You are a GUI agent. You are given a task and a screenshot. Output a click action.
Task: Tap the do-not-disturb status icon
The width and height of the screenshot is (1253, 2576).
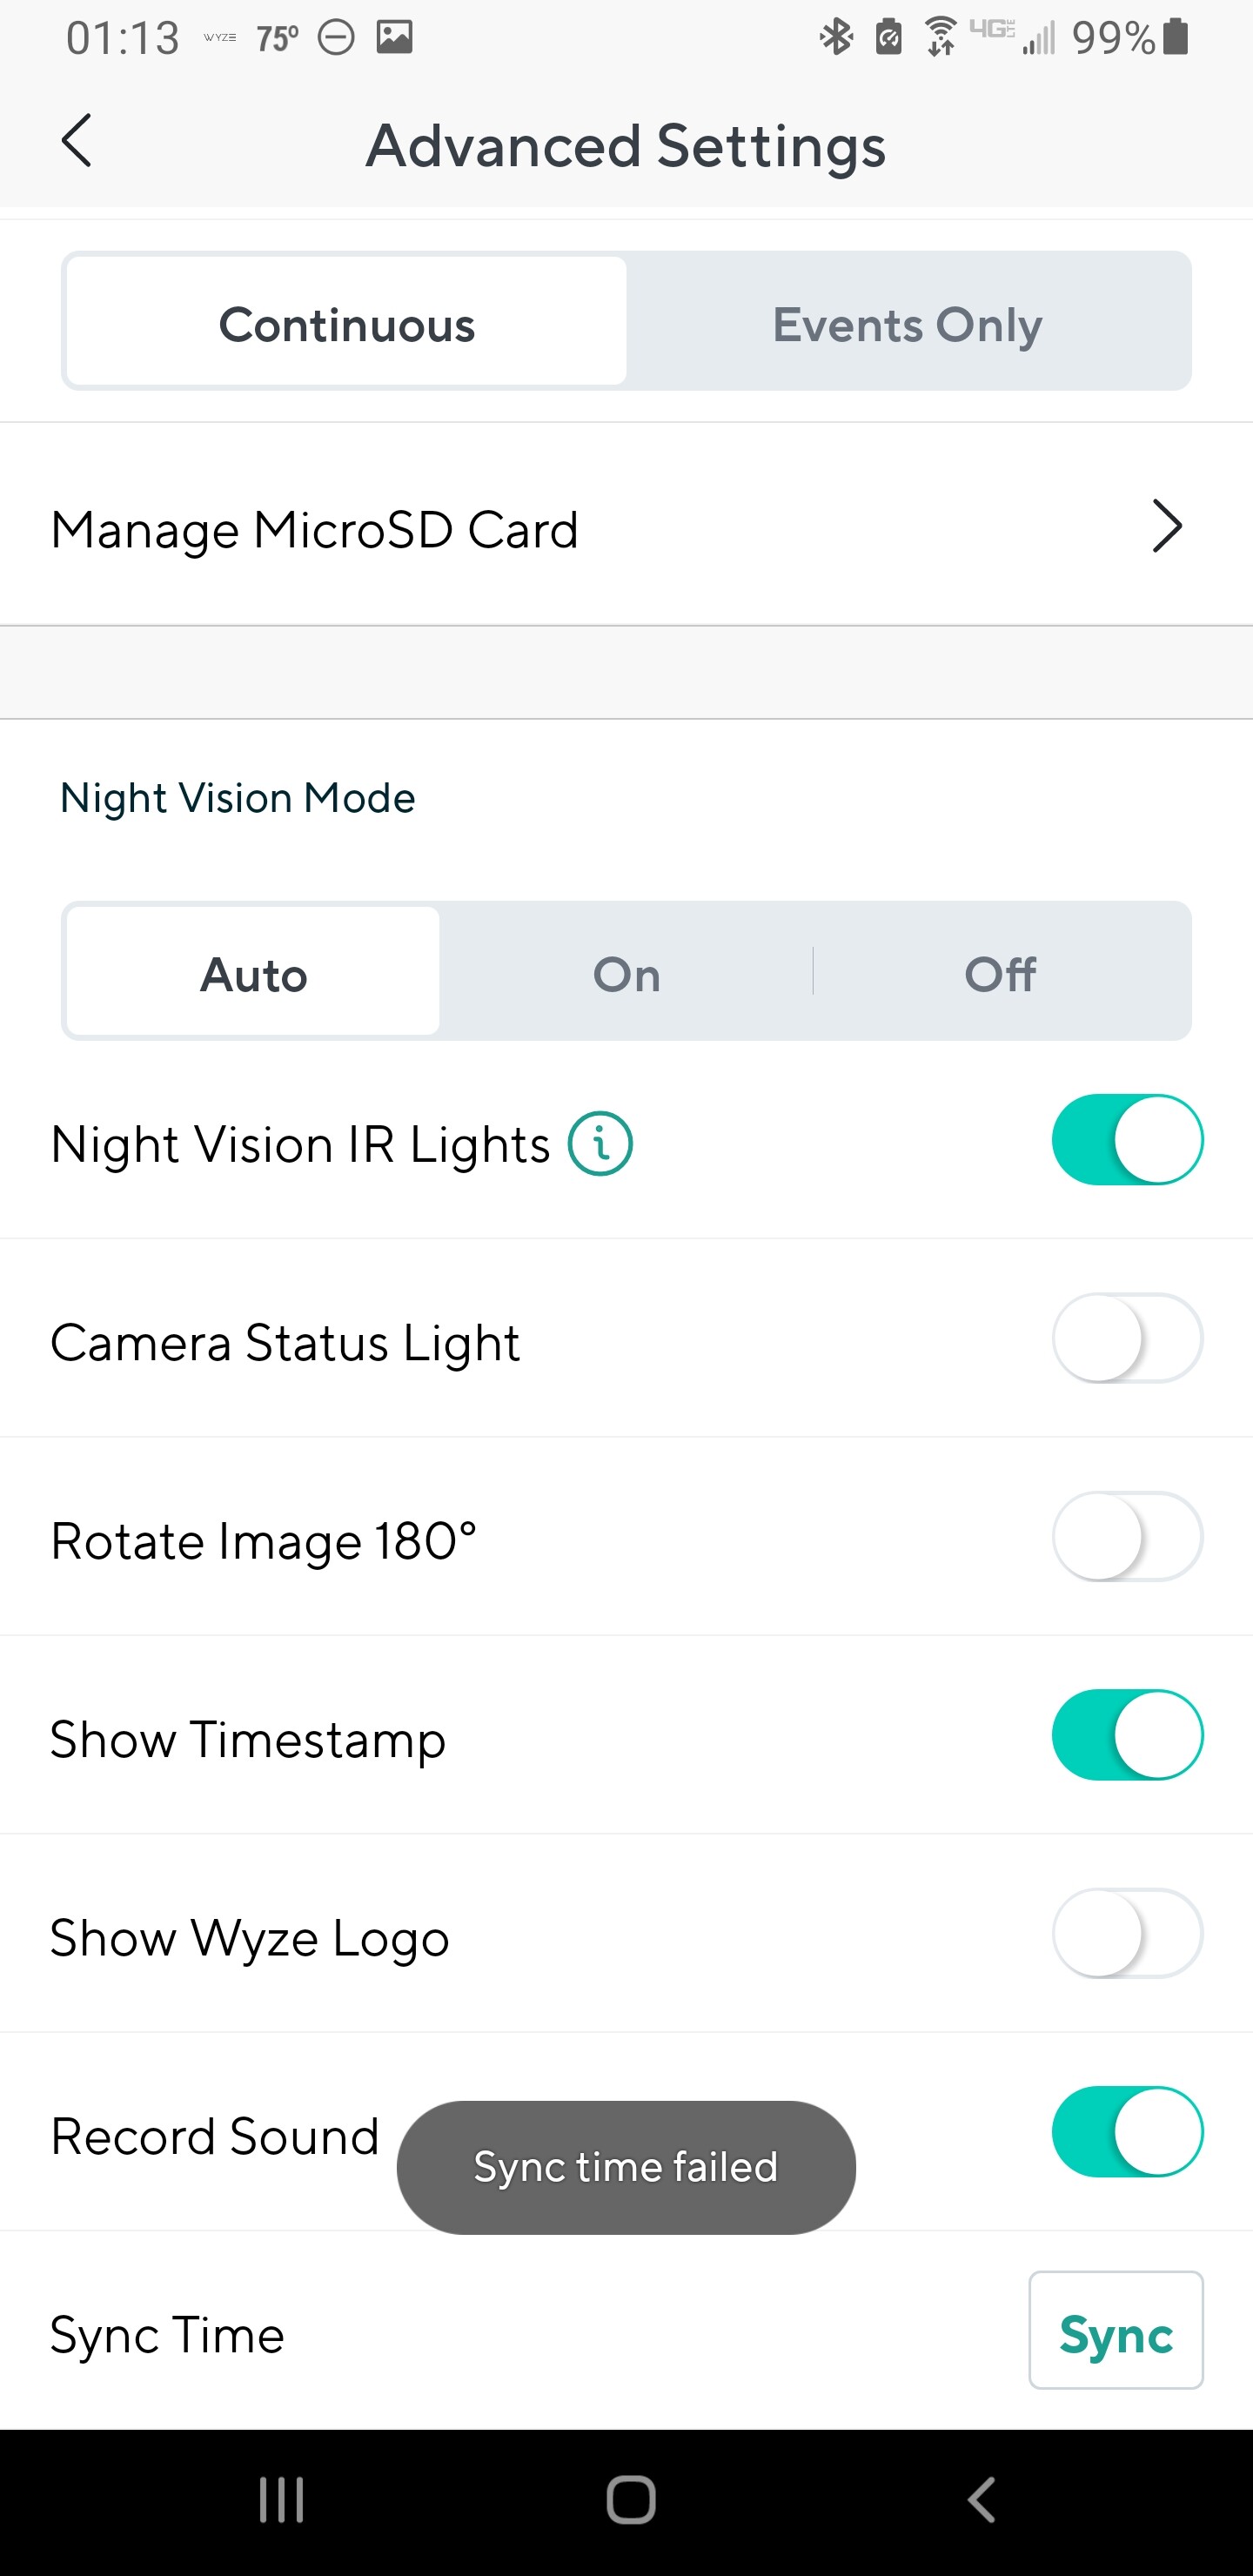(336, 38)
